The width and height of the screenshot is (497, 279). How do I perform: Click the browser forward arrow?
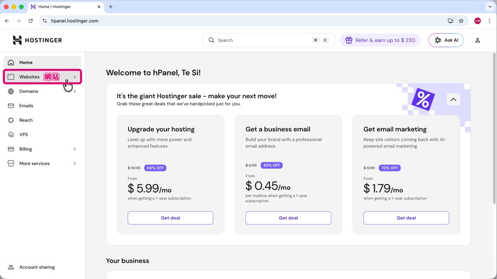pos(19,21)
